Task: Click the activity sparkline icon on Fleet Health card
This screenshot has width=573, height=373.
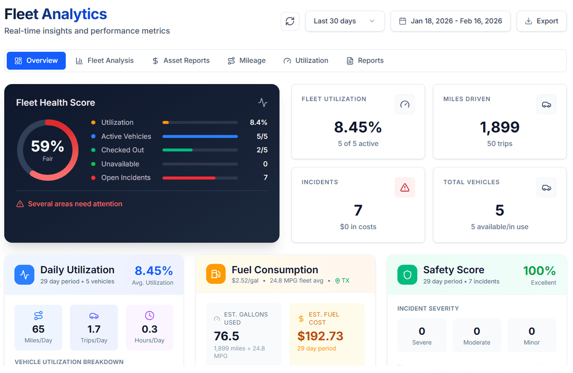Action: click(x=263, y=102)
